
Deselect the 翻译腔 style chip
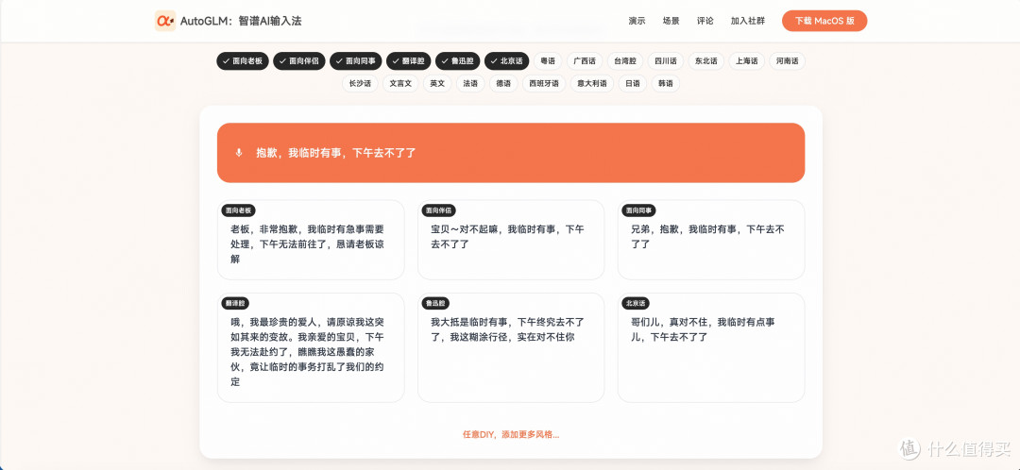[x=409, y=61]
